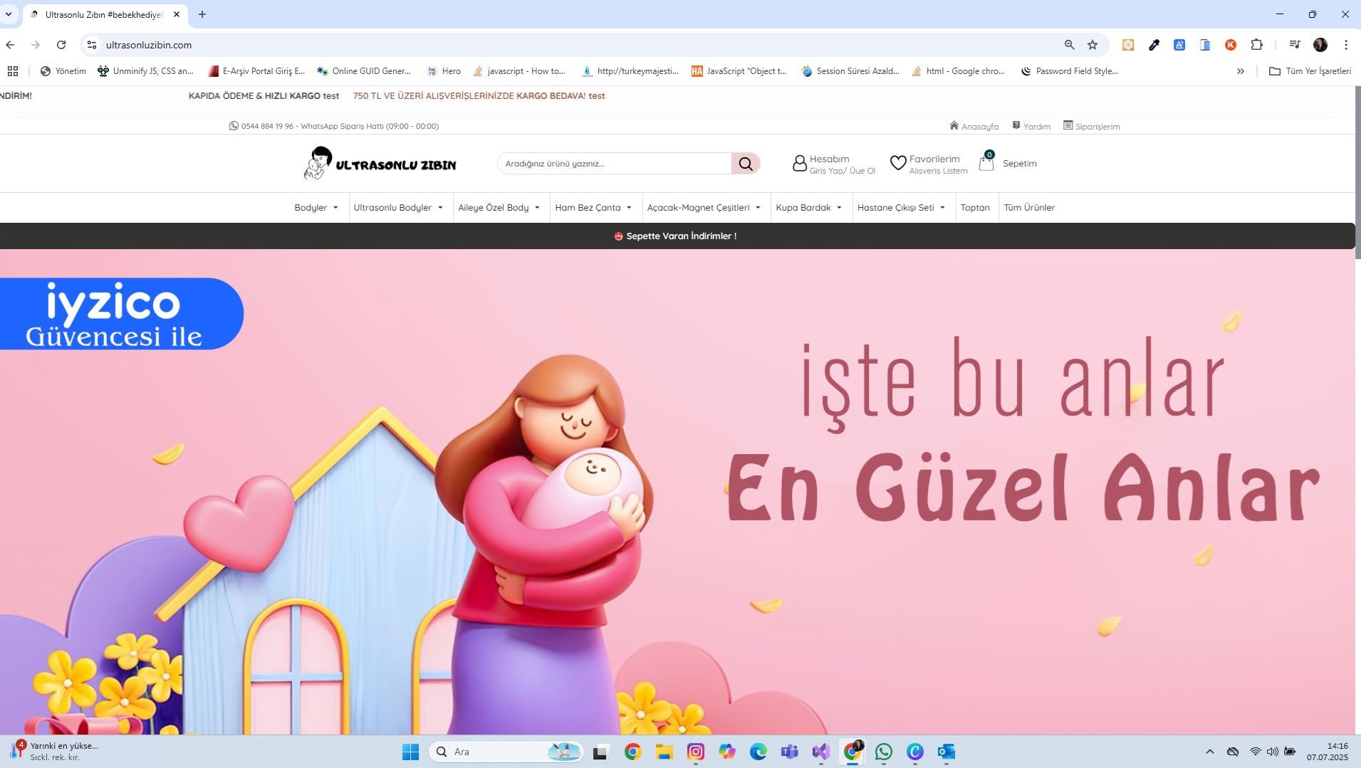Viewport: 1361px width, 768px height.
Task: Open the Password Field Style bookmark
Action: 1070,71
